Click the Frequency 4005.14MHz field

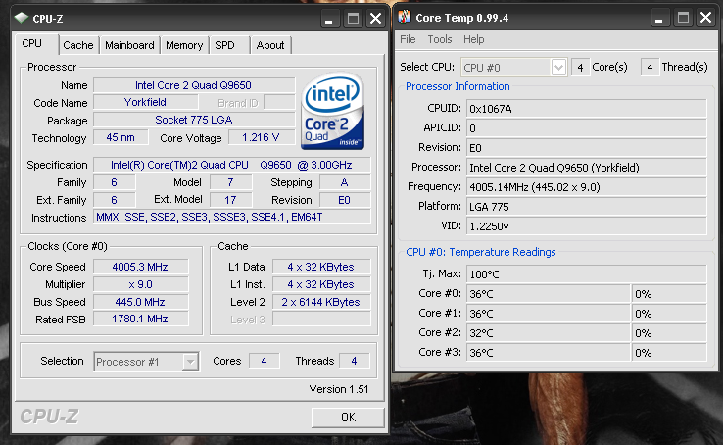coord(586,187)
